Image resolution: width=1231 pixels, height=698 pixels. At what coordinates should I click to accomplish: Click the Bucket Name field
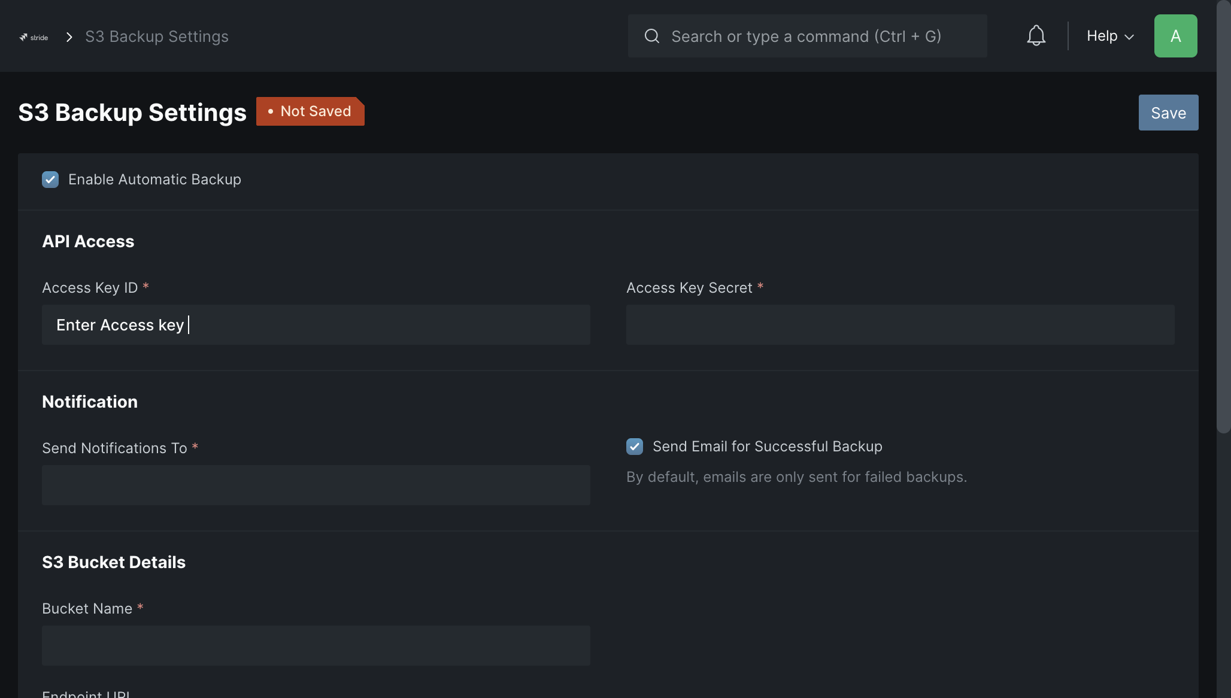click(x=316, y=646)
